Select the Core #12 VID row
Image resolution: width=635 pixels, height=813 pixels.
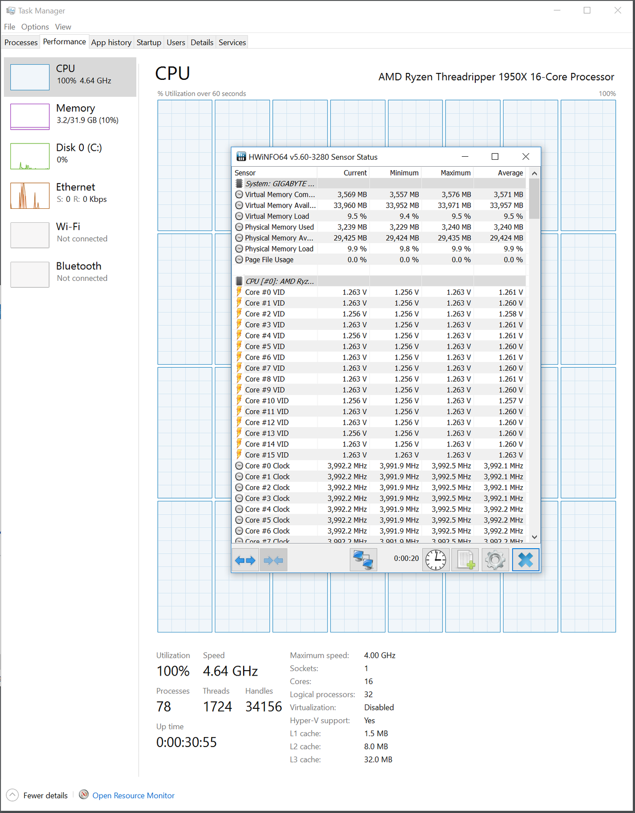[380, 423]
